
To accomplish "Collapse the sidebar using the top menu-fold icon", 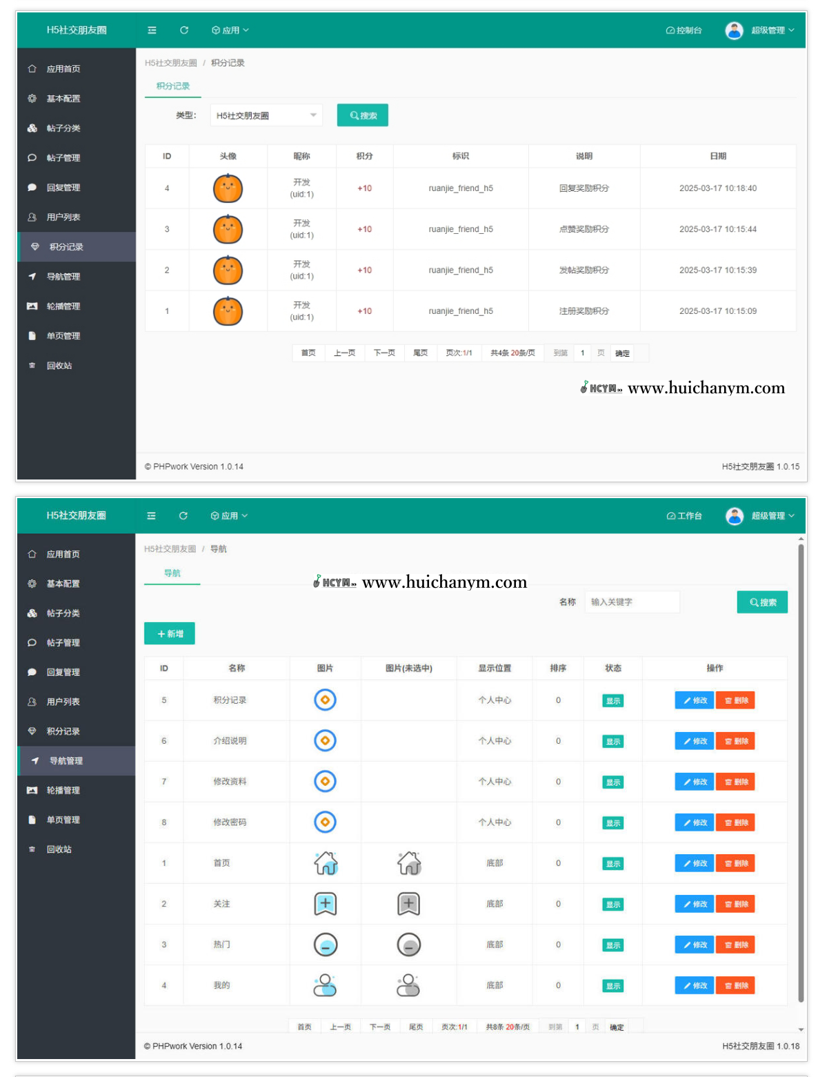I will click(152, 30).
